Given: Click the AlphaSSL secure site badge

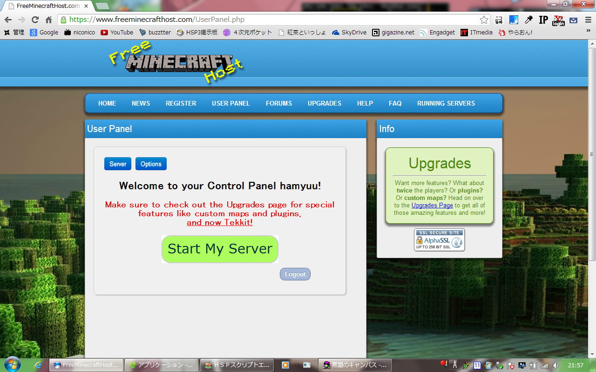Looking at the screenshot, I should [440, 240].
